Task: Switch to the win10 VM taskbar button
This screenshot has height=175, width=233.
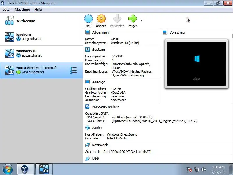Action: 44,169
